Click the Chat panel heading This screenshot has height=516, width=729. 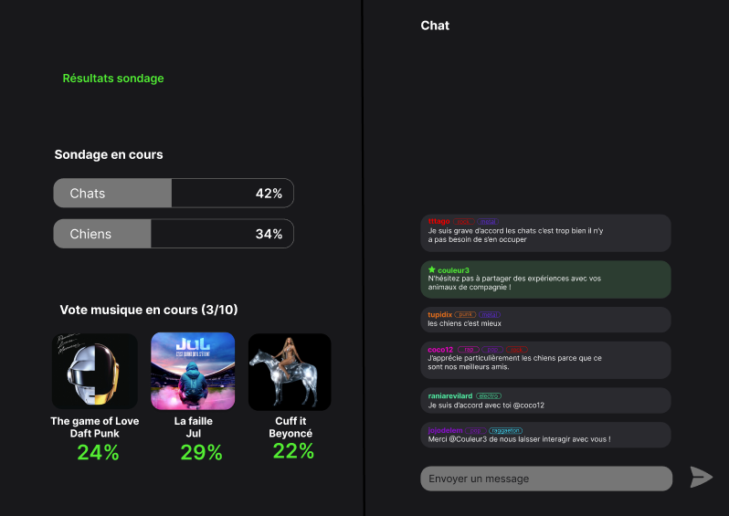[435, 26]
